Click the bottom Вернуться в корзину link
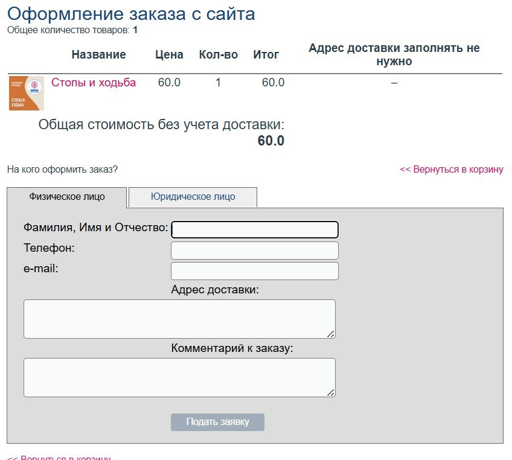512x460 pixels. point(59,458)
